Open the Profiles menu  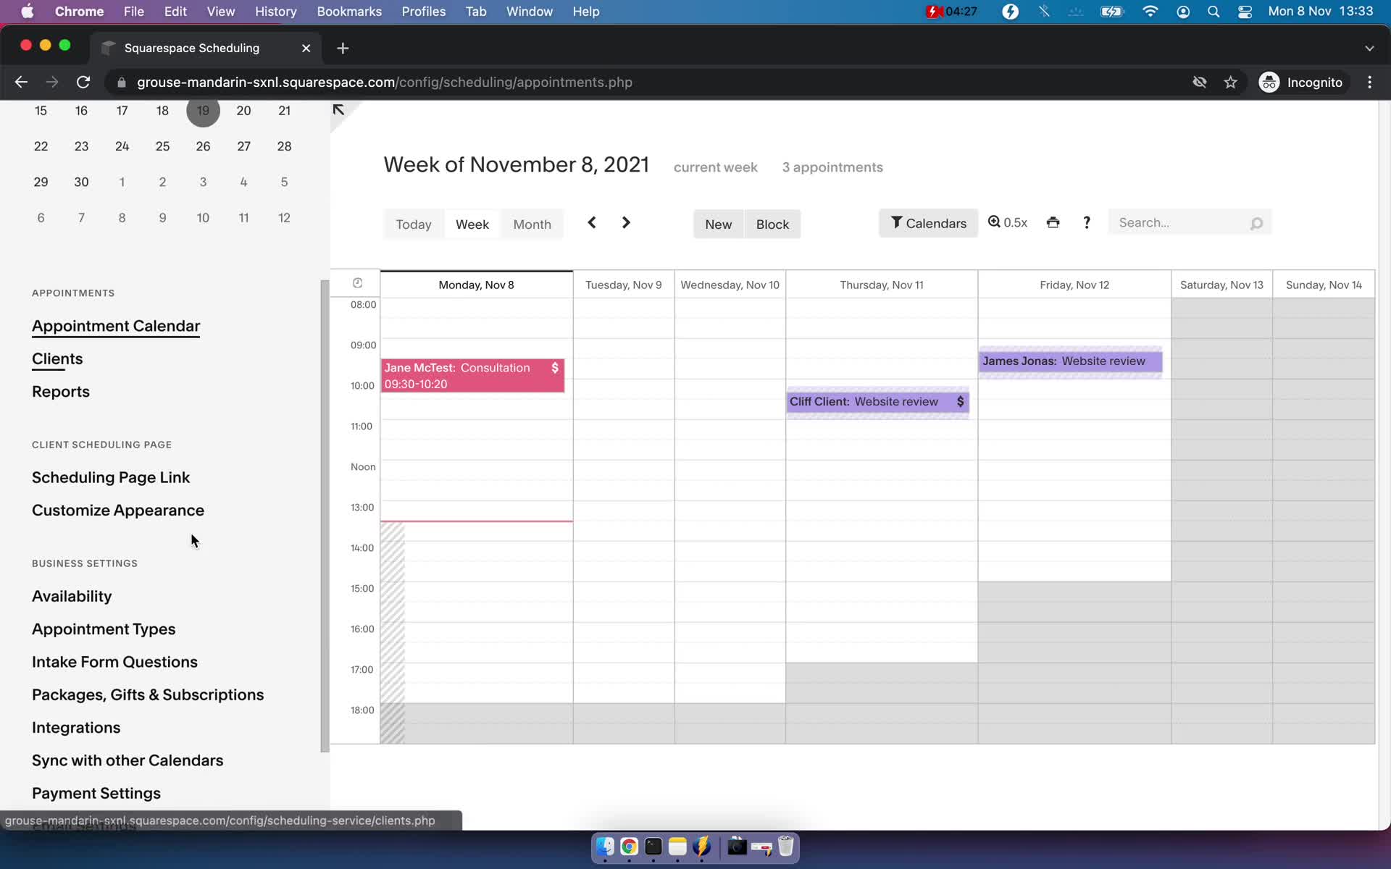pyautogui.click(x=424, y=12)
